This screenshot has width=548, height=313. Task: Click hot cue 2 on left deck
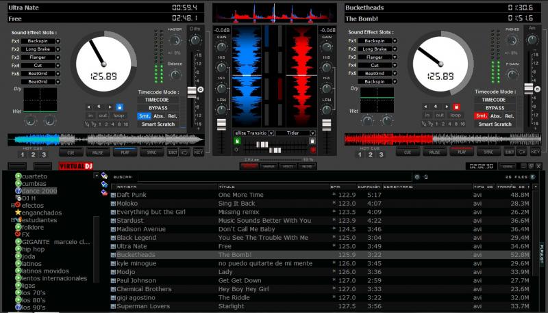(x=33, y=154)
